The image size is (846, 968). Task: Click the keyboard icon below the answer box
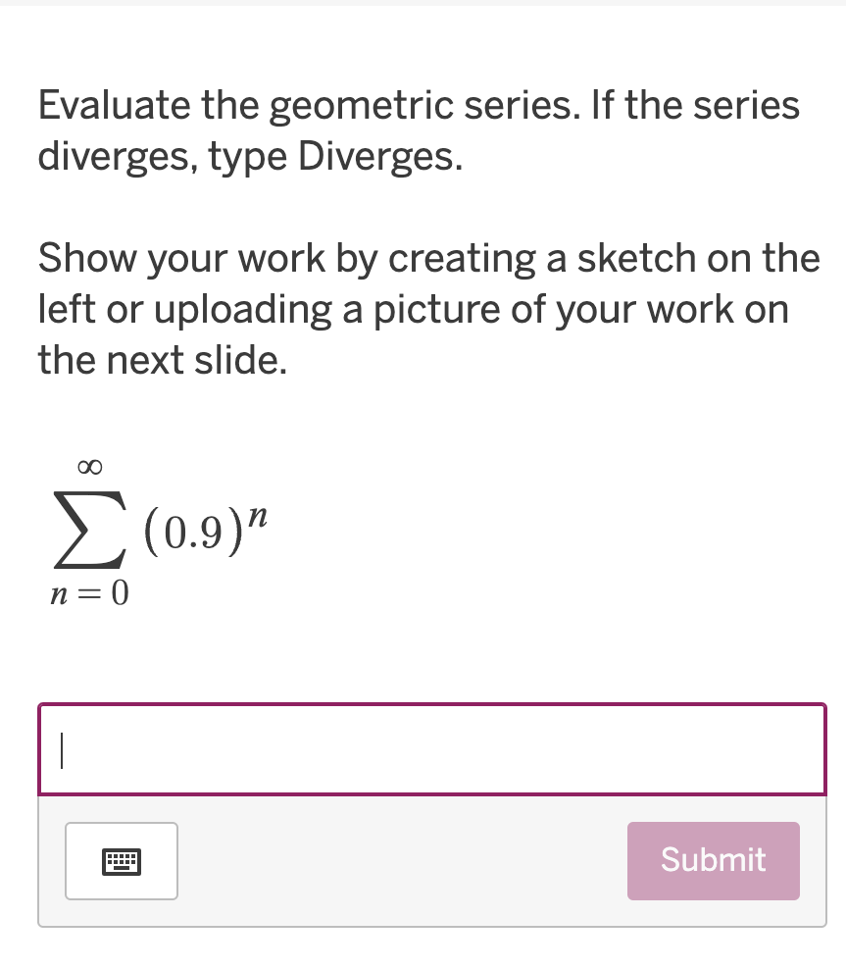pos(121,860)
